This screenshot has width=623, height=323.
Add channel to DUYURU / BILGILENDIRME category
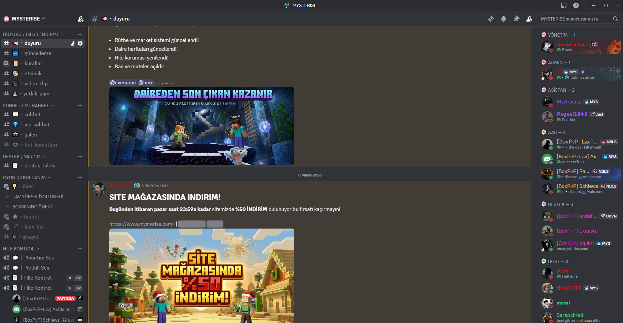(x=80, y=34)
